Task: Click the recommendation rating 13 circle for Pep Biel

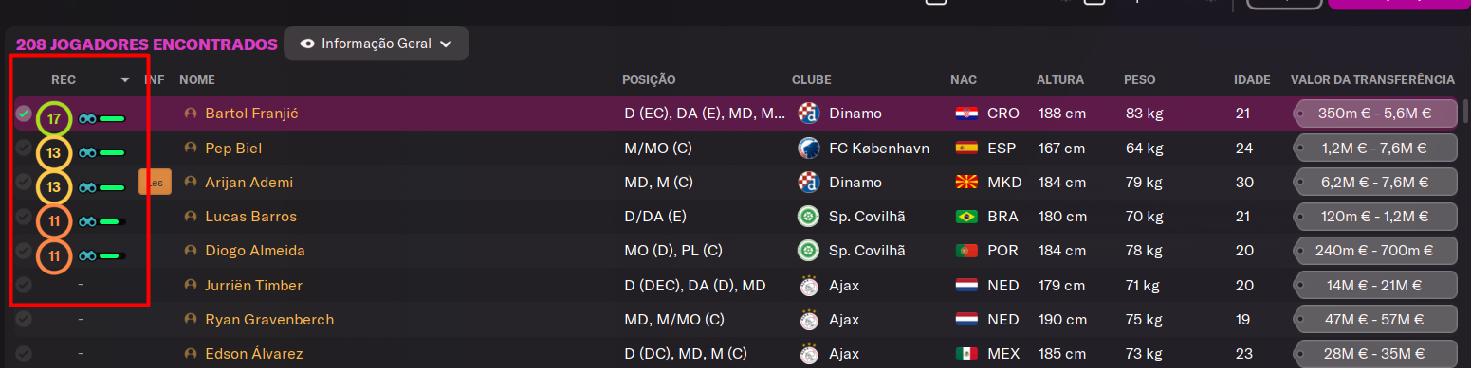Action: [x=54, y=153]
